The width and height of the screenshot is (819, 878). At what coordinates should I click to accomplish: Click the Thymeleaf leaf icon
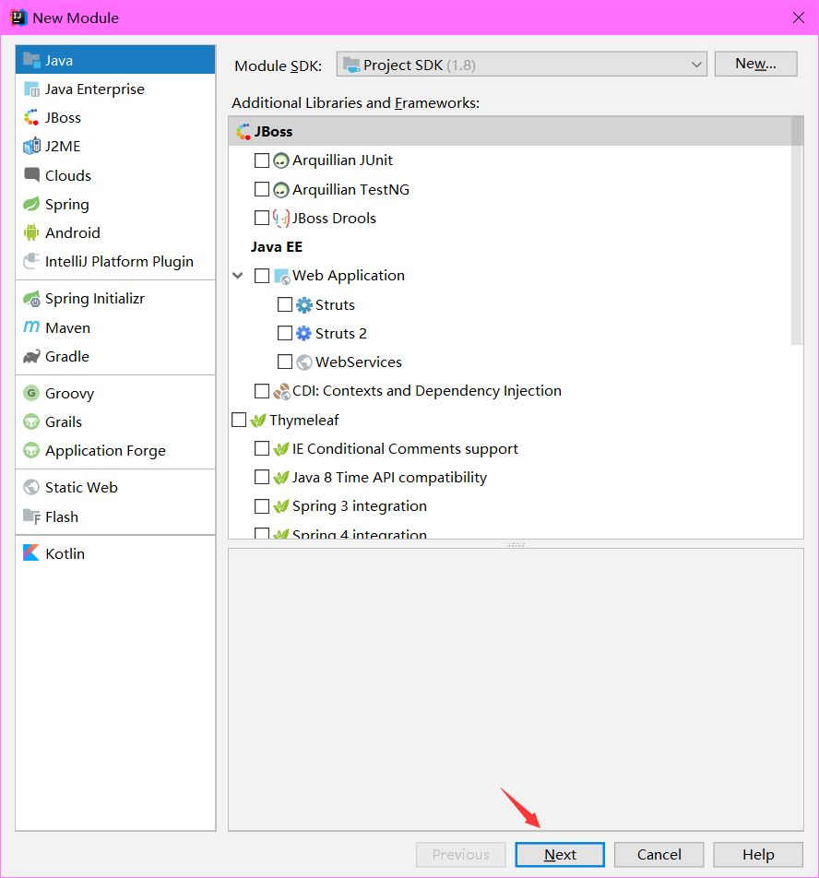point(258,420)
